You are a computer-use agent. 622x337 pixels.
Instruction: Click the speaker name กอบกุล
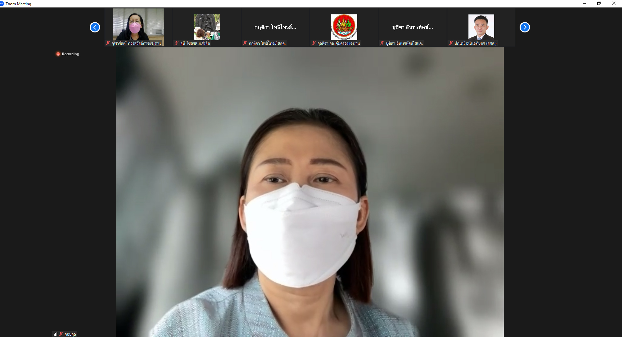click(x=70, y=334)
